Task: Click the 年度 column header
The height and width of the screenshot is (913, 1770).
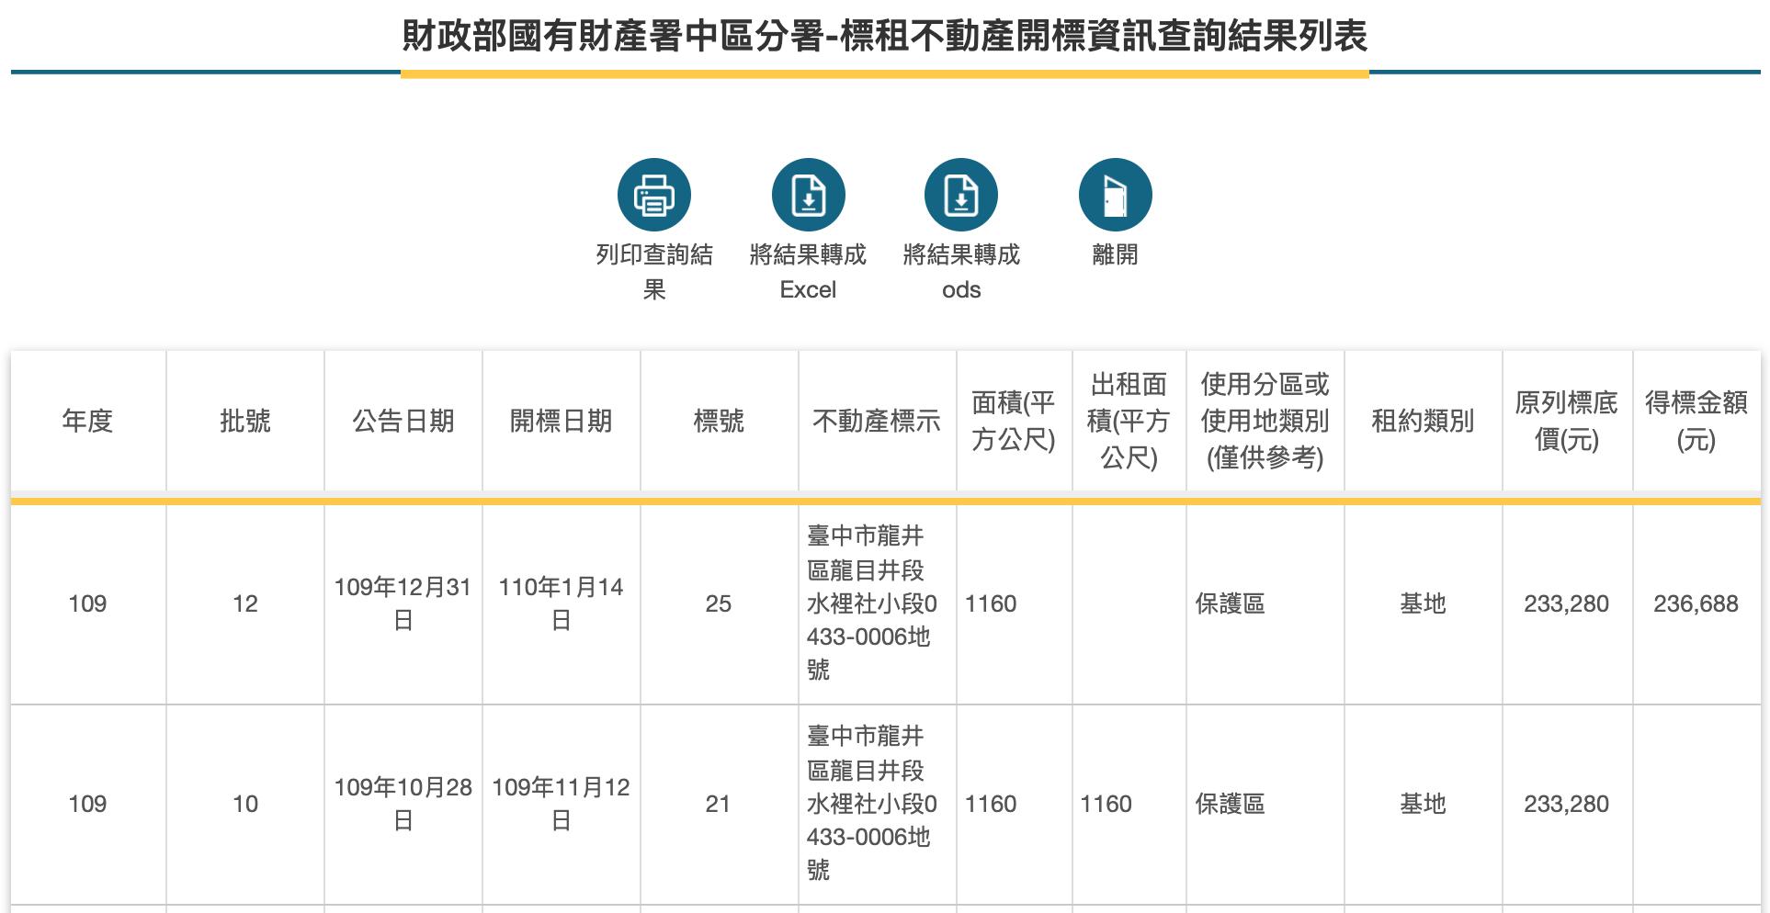Action: tap(87, 421)
